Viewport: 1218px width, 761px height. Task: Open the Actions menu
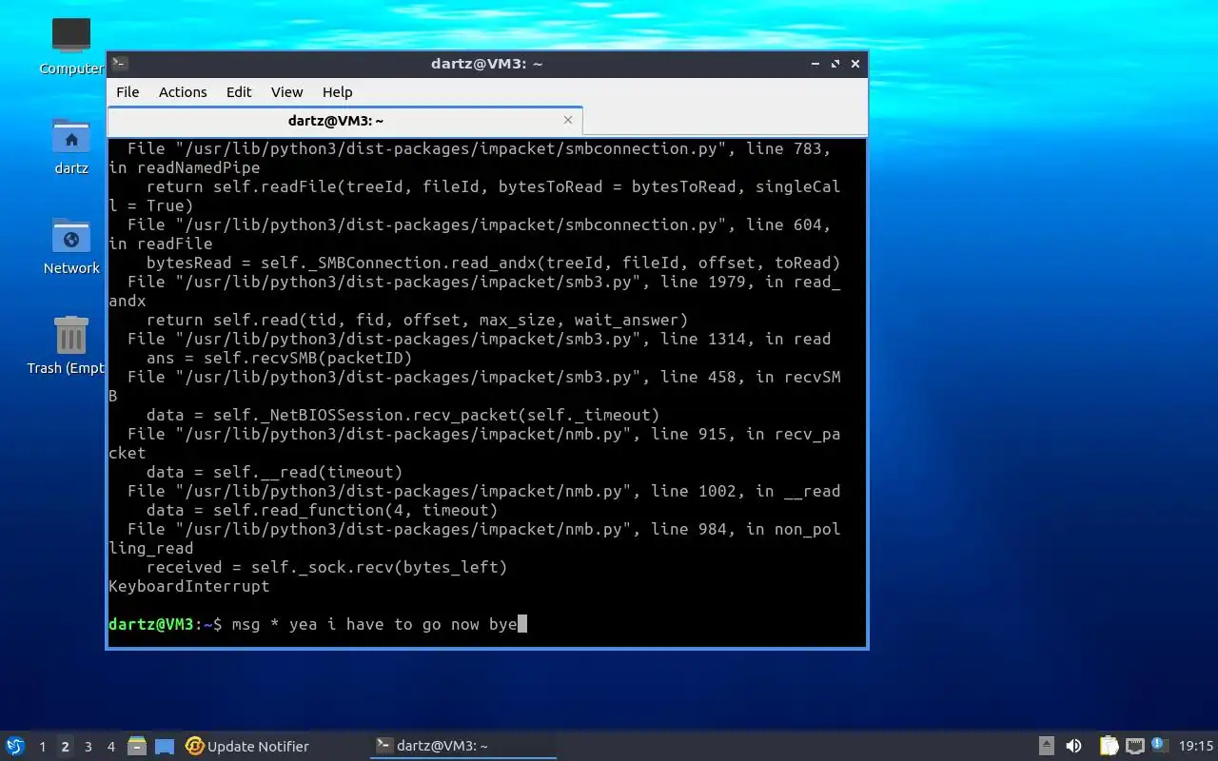[x=183, y=92]
